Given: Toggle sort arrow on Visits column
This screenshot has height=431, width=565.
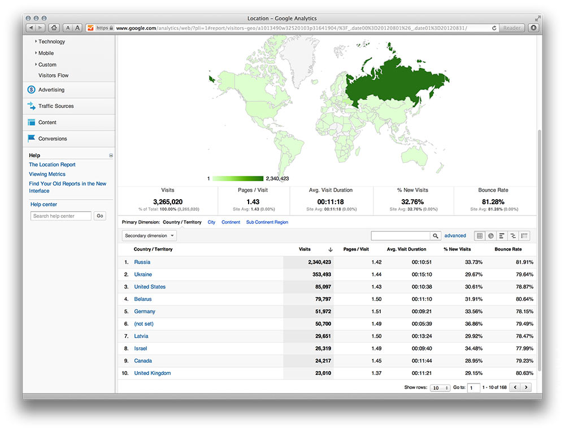Looking at the screenshot, I should click(330, 249).
